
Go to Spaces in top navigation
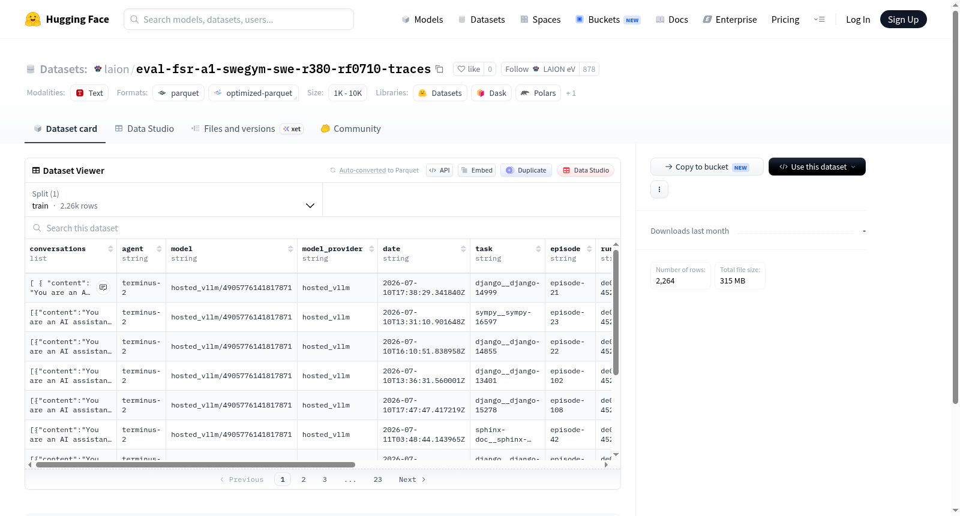click(x=540, y=19)
